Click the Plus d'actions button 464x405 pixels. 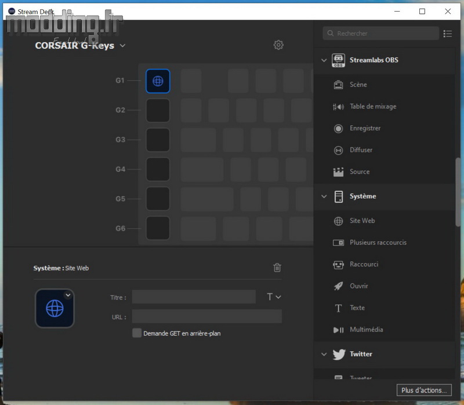[424, 390]
